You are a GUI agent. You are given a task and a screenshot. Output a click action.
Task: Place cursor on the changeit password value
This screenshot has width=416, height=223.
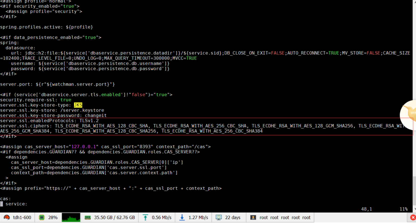[x=96, y=116]
